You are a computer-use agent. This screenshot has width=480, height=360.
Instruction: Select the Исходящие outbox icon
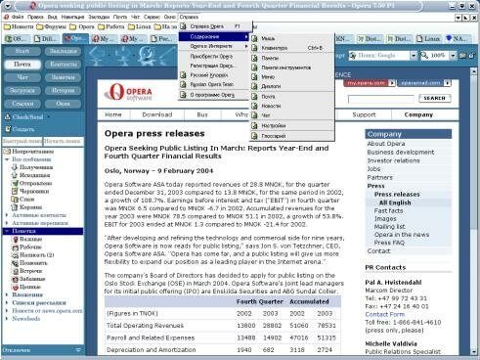point(15,175)
